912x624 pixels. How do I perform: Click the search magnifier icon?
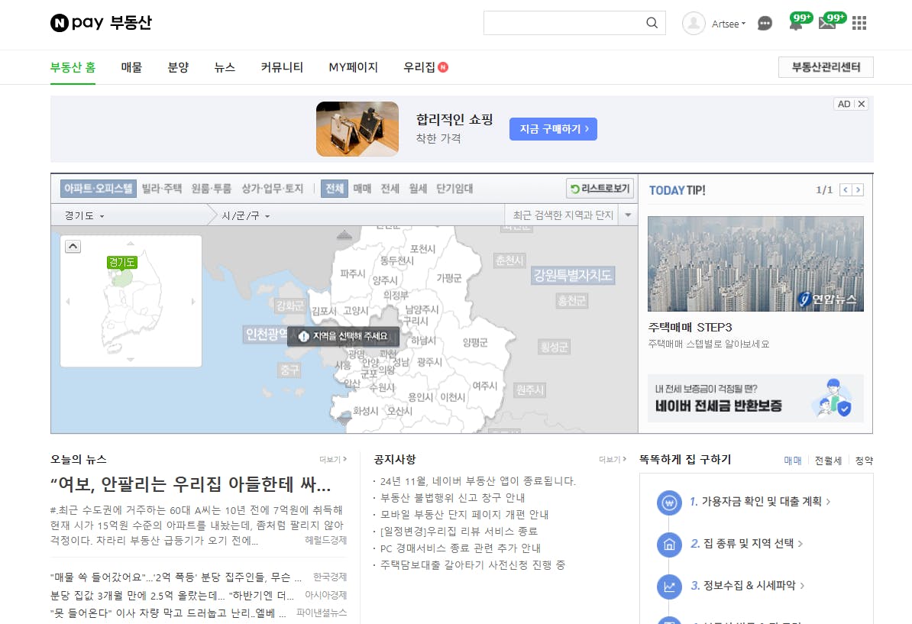point(652,23)
